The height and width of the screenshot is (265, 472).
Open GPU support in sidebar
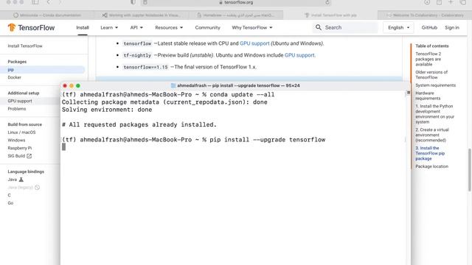[20, 101]
